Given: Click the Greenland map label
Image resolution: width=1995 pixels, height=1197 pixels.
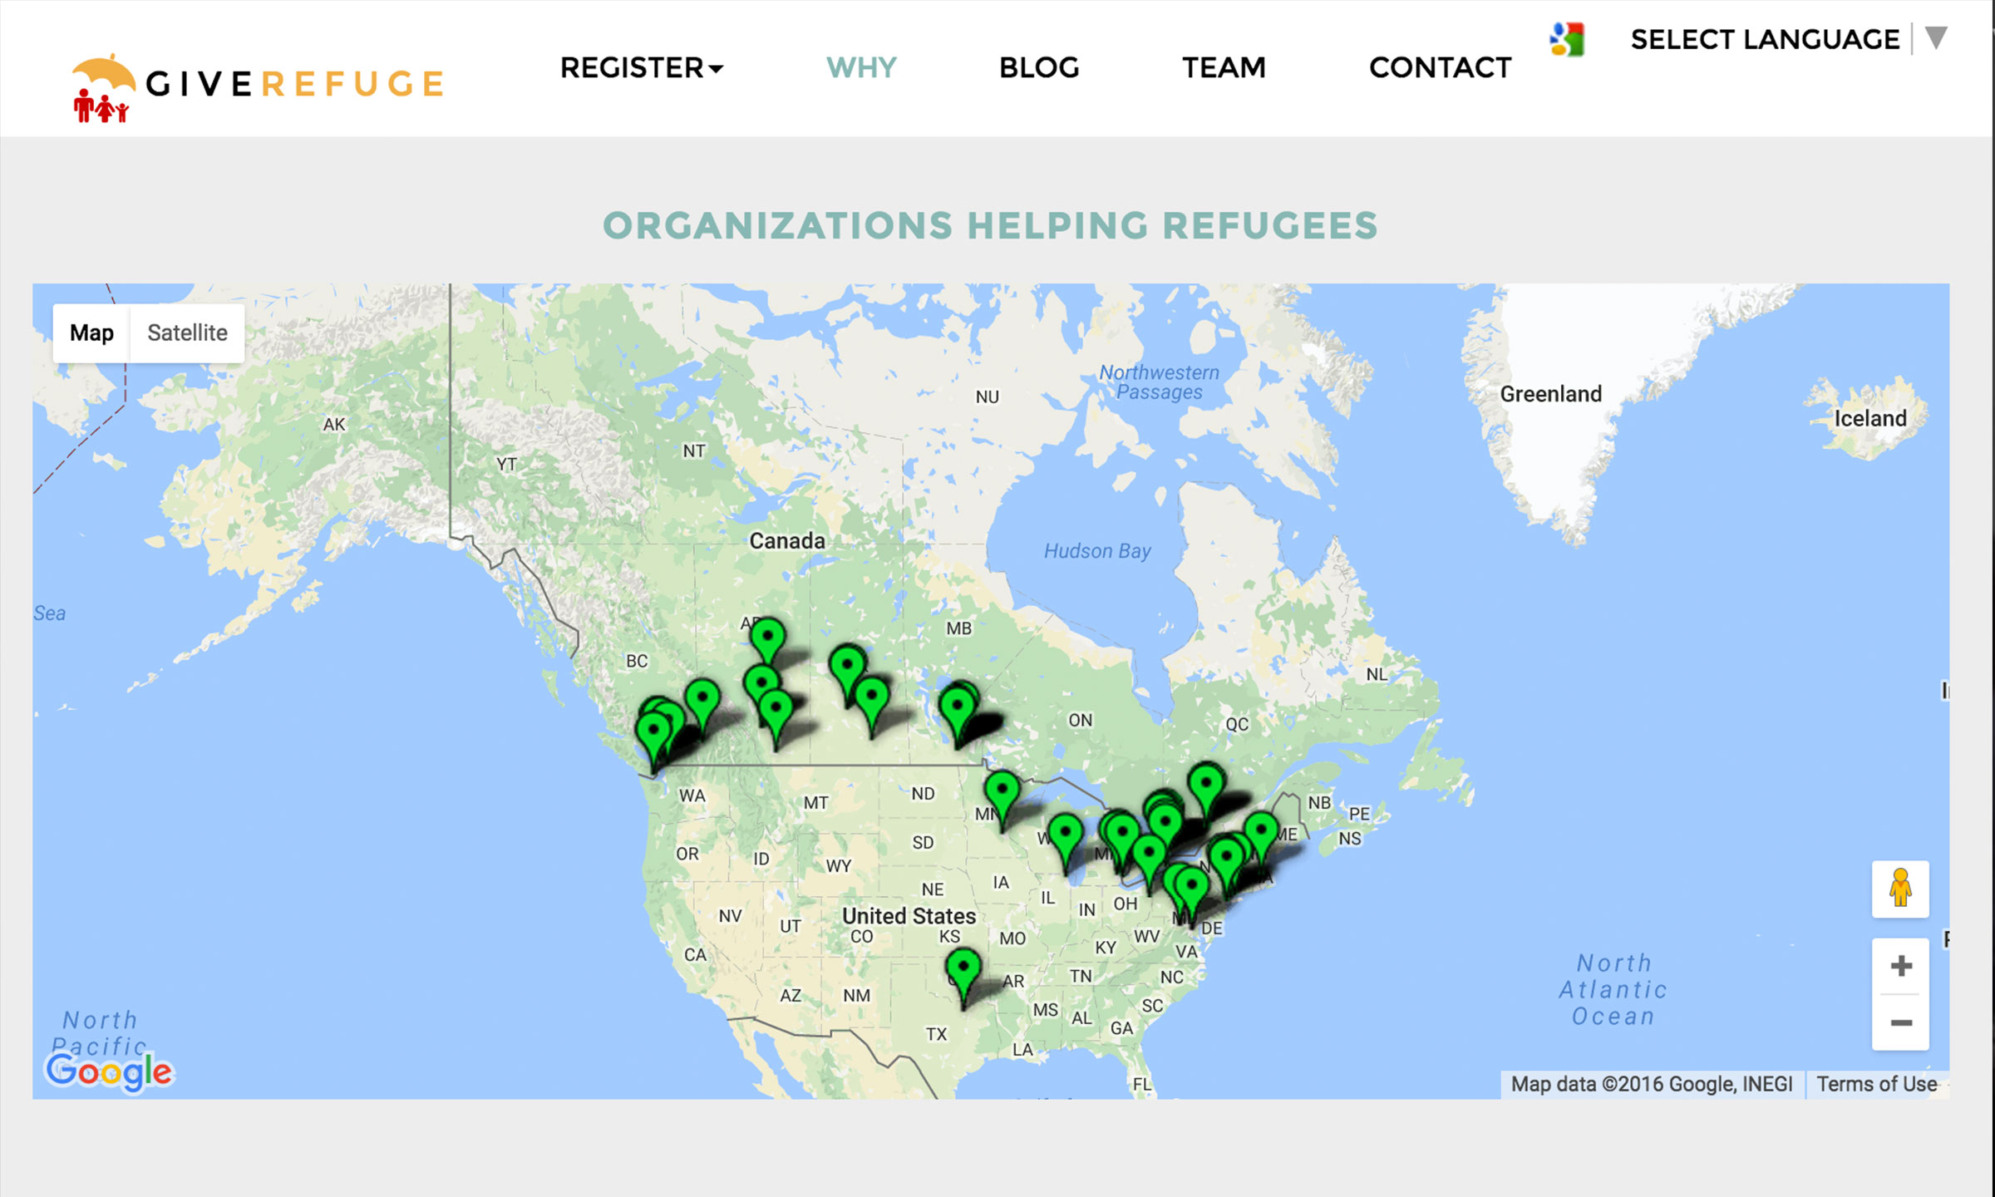Looking at the screenshot, I should [x=1550, y=394].
